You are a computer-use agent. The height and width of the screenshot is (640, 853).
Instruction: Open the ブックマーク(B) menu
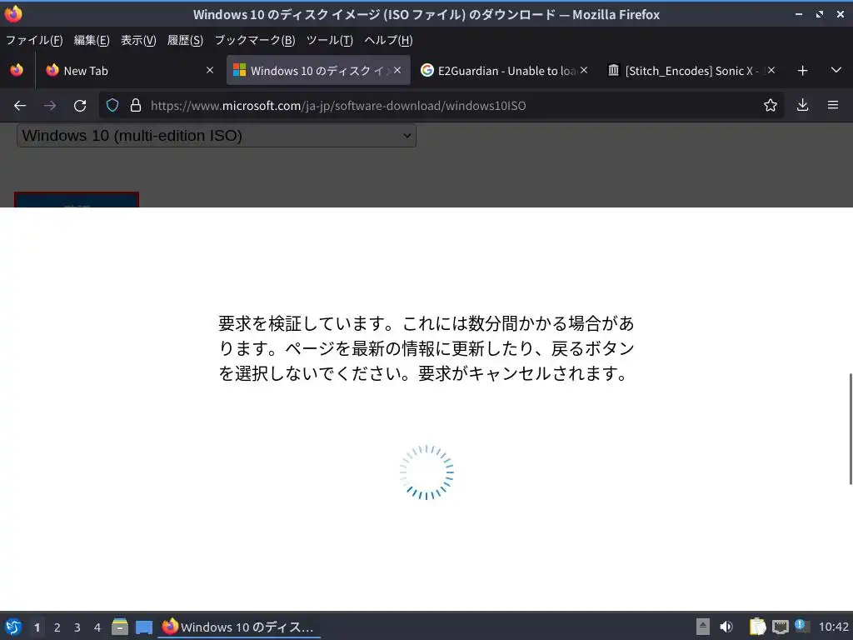pyautogui.click(x=255, y=40)
